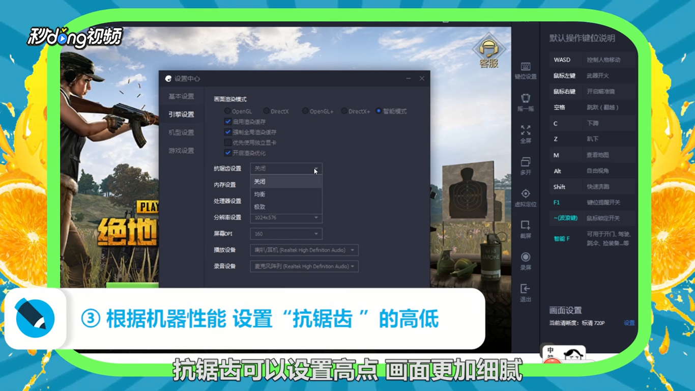Uncheck 启用渲染缓存 checkbox
The image size is (695, 391).
point(228,122)
